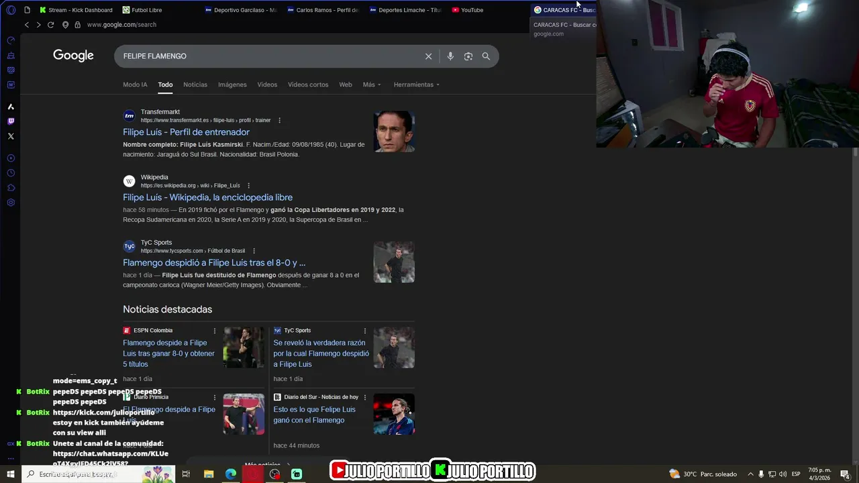Open the X (Twitter) sidebar panel
The image size is (859, 483).
[x=11, y=136]
